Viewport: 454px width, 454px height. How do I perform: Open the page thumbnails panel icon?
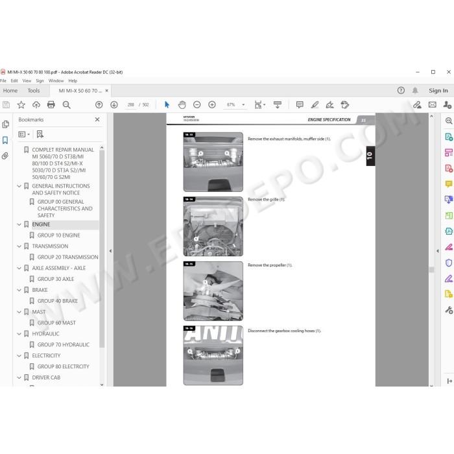(5, 125)
